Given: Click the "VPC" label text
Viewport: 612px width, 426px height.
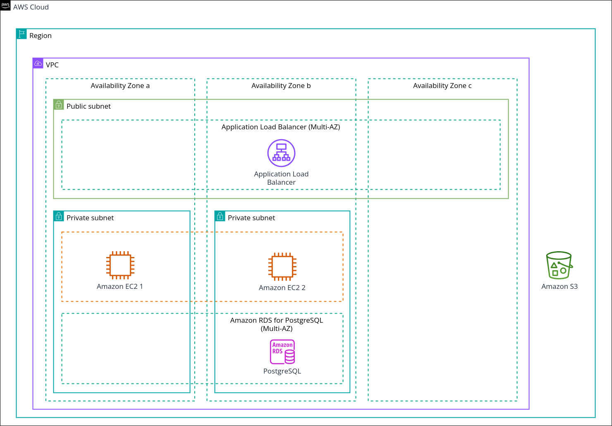Looking at the screenshot, I should 52,65.
